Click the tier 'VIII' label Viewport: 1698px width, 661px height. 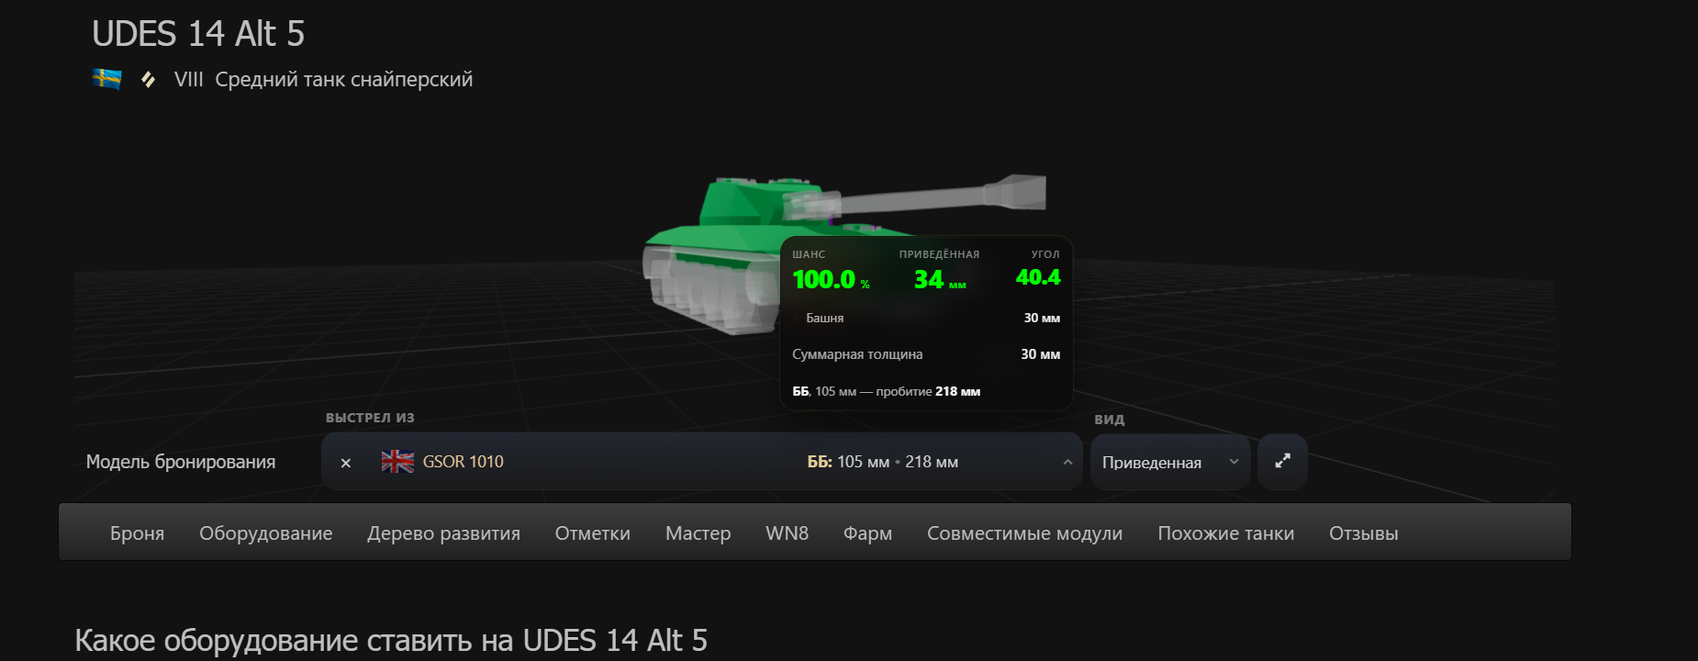point(189,80)
